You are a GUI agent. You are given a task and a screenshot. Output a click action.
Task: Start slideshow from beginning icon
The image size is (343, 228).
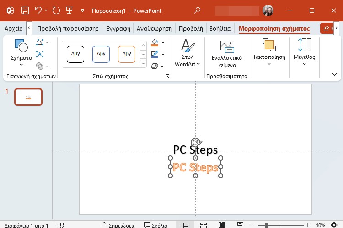pyautogui.click(x=70, y=10)
